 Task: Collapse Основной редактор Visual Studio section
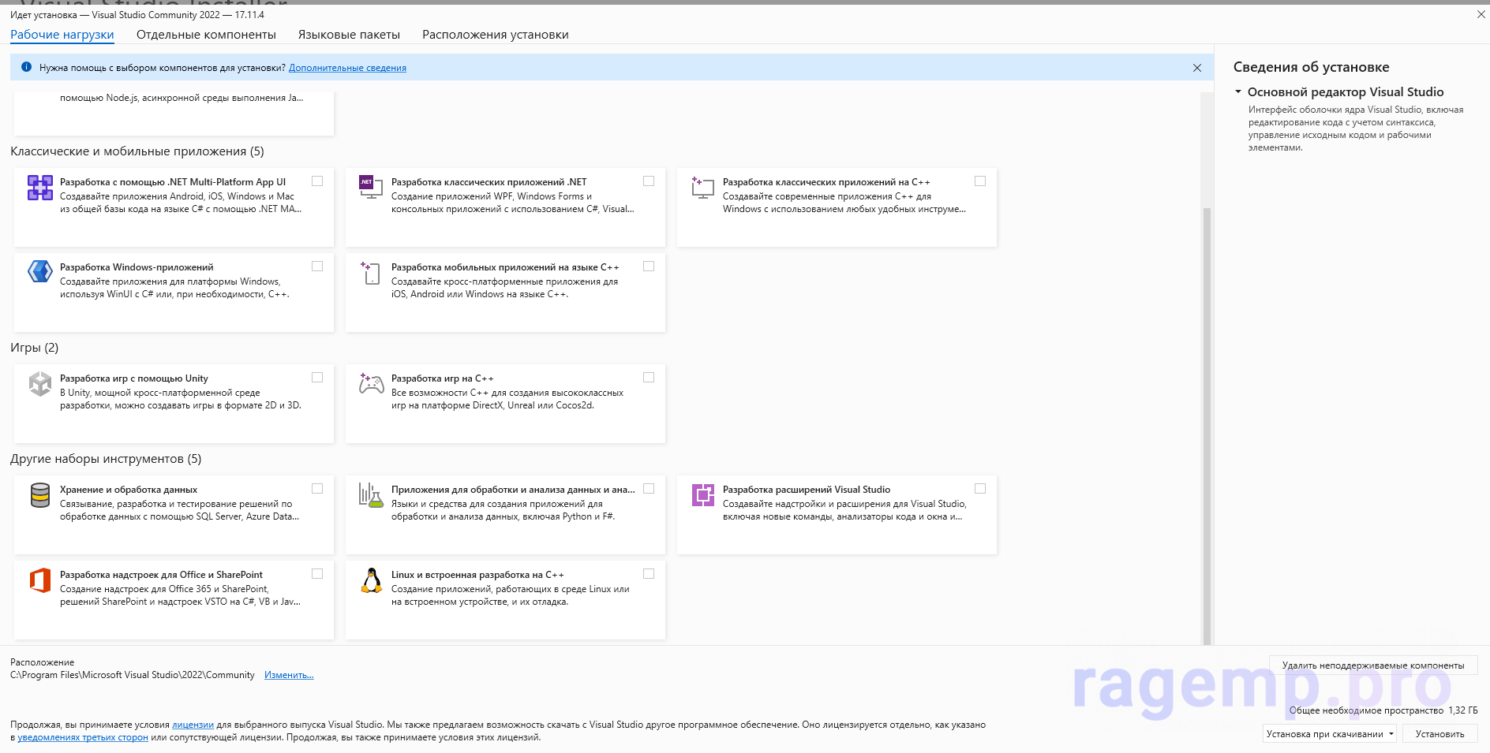point(1238,92)
